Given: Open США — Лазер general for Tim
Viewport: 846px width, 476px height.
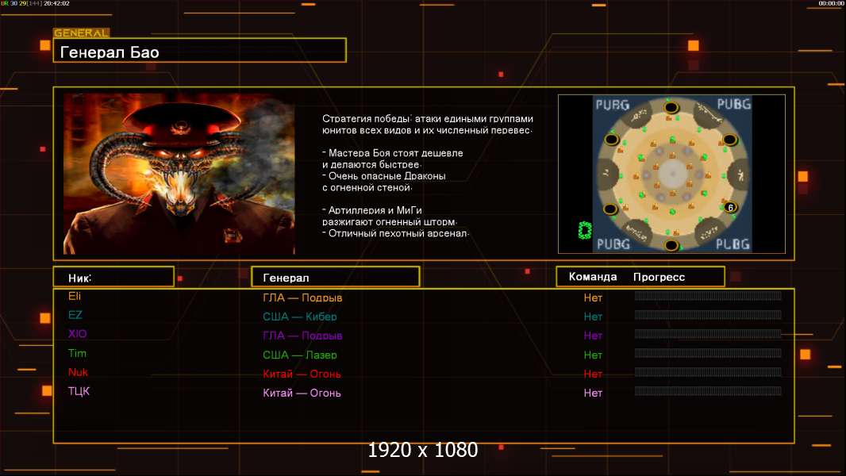Looking at the screenshot, I should (x=300, y=355).
